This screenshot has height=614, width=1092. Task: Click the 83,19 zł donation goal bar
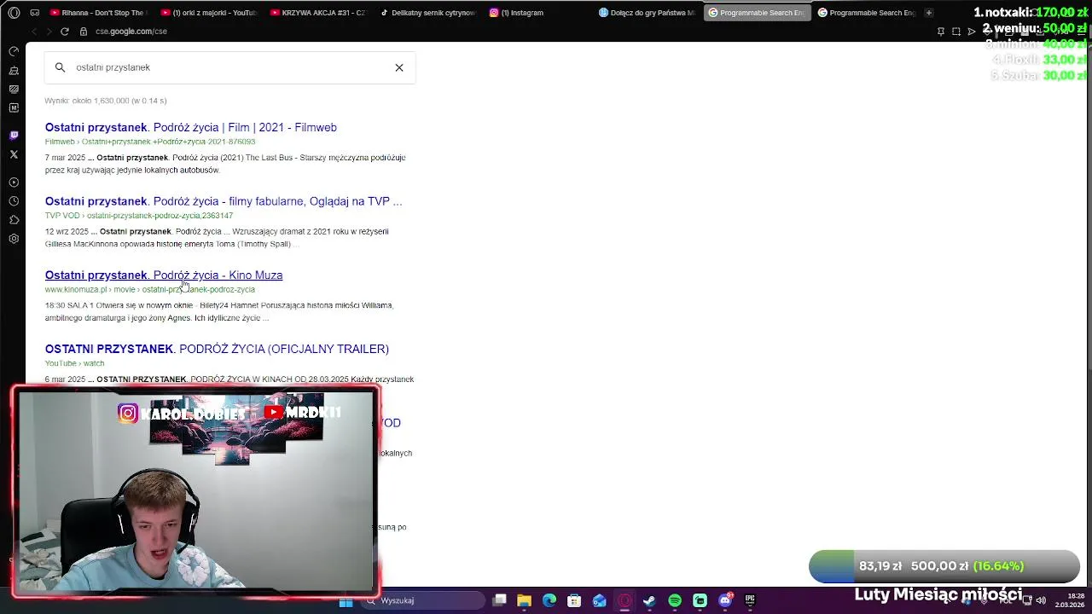(944, 566)
